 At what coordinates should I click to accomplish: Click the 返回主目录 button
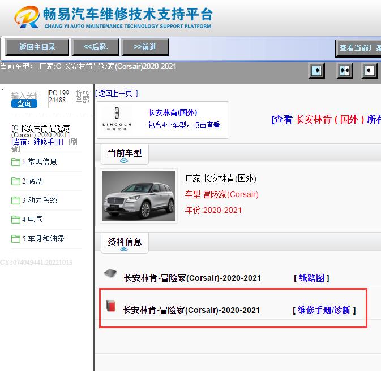click(37, 47)
